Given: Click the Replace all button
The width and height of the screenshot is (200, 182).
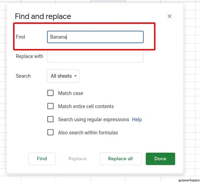Looking at the screenshot, I should click(x=121, y=159).
